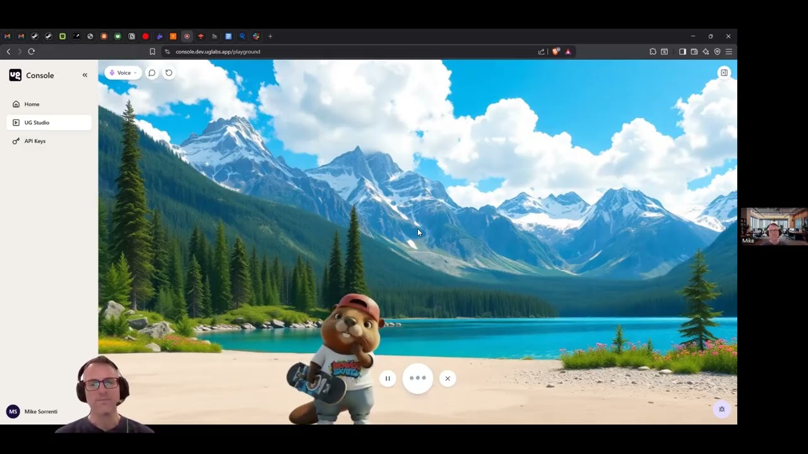This screenshot has width=808, height=454.
Task: Click the reset conversation arrow icon
Action: tap(169, 73)
